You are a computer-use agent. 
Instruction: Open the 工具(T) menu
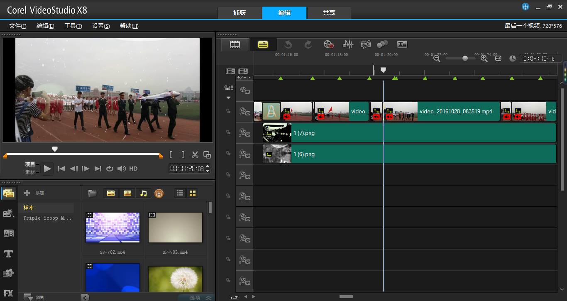(73, 26)
